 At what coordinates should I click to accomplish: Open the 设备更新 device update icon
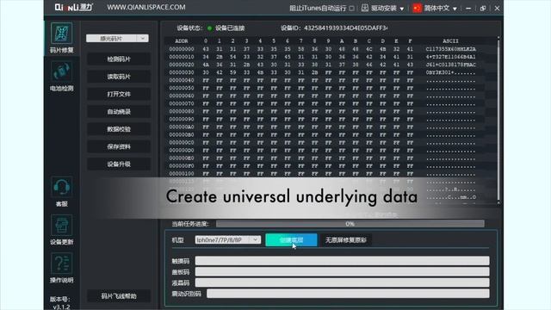(x=61, y=225)
